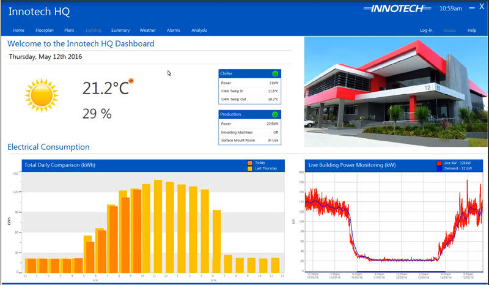The image size is (489, 285).
Task: Click the greyed-out Access link
Action: (x=449, y=31)
